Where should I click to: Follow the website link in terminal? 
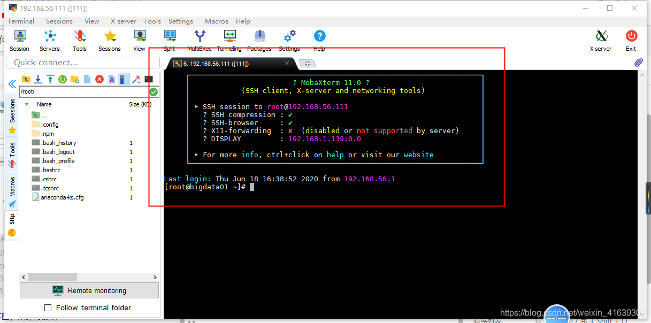click(419, 155)
